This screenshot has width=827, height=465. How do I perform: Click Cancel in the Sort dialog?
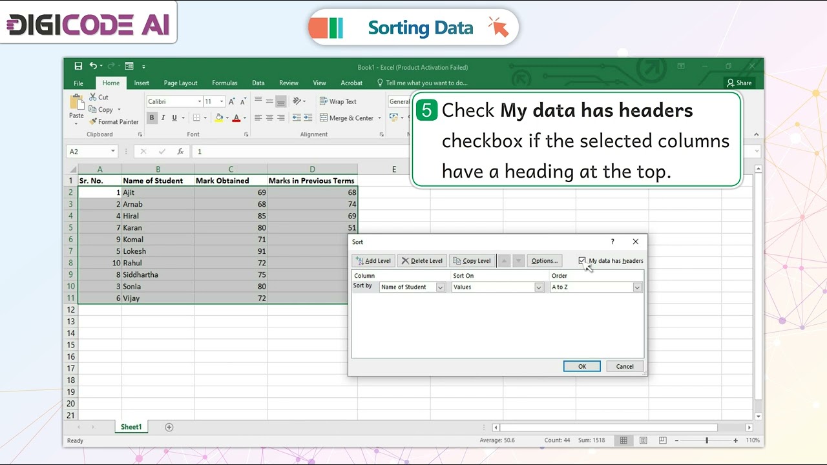(x=625, y=366)
